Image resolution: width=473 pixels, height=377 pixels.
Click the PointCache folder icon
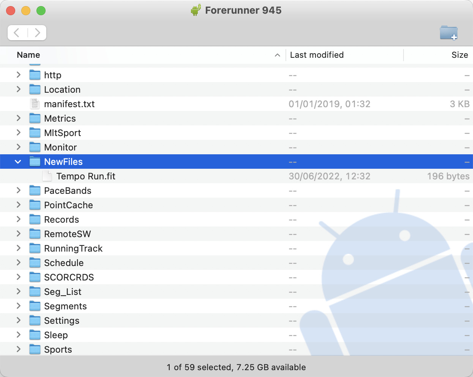pos(35,205)
